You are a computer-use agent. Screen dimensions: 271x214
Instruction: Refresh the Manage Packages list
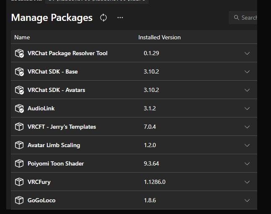[103, 18]
